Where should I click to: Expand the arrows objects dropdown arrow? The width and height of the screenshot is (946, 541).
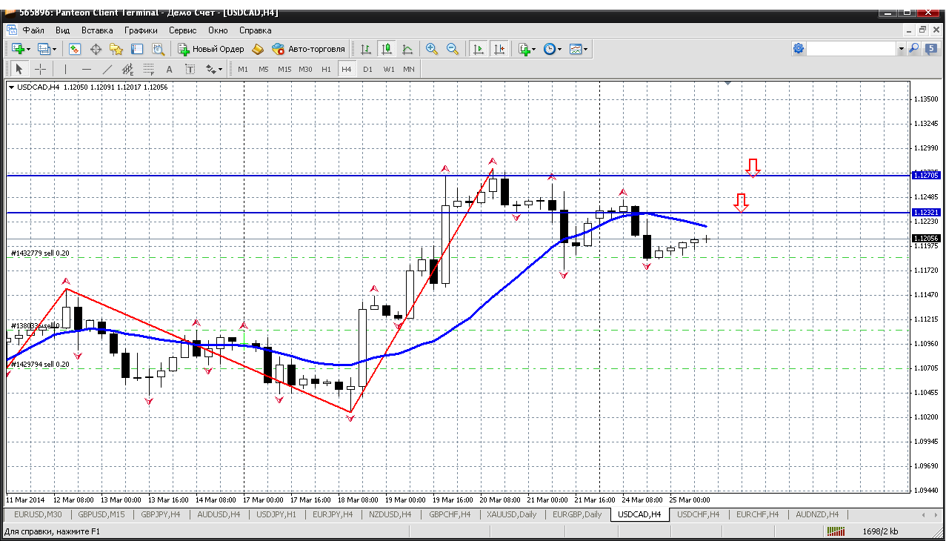click(220, 69)
